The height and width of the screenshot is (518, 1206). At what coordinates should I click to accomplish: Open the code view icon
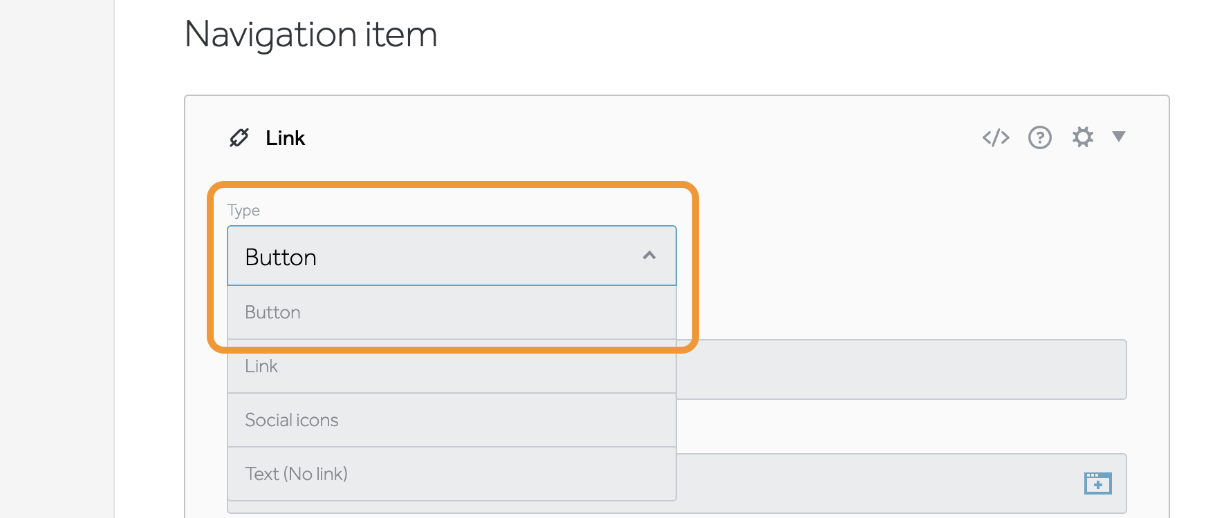(x=996, y=137)
